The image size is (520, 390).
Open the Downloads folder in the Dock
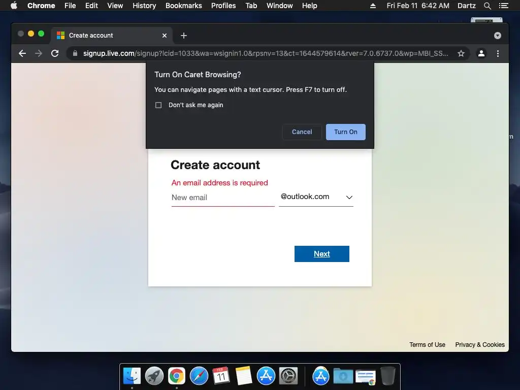[343, 376]
